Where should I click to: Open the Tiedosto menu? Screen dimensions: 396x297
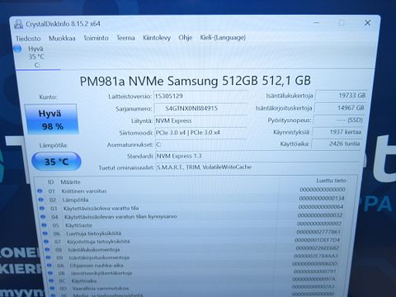[28, 39]
